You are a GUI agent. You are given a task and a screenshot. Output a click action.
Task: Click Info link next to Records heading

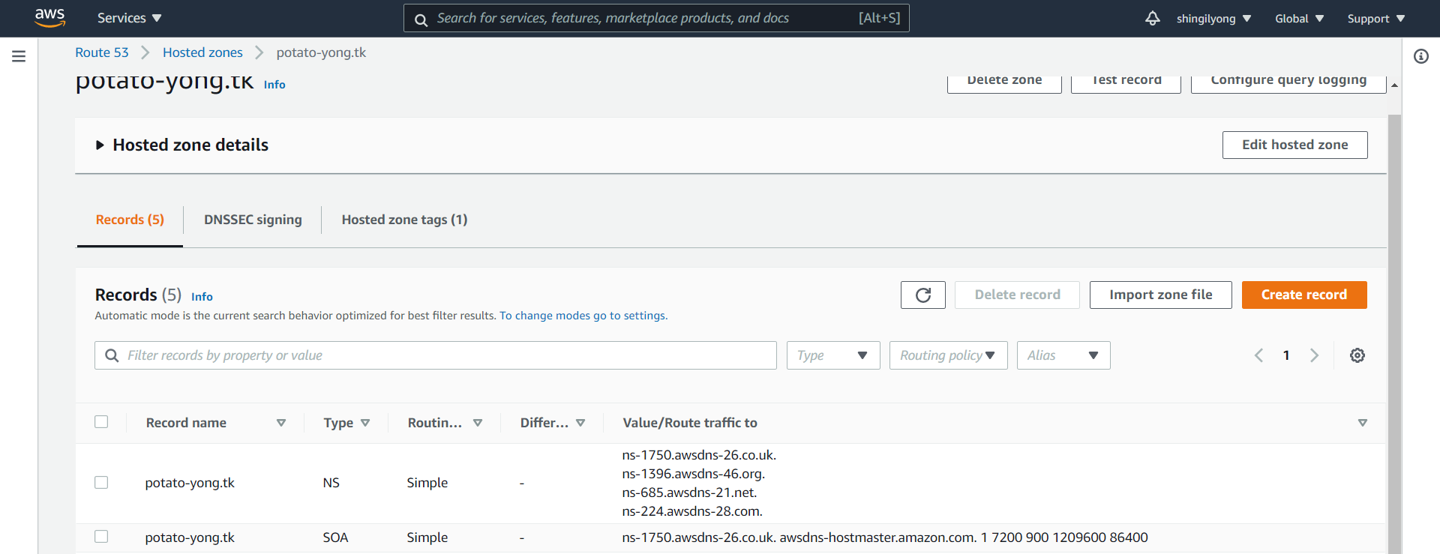202,297
